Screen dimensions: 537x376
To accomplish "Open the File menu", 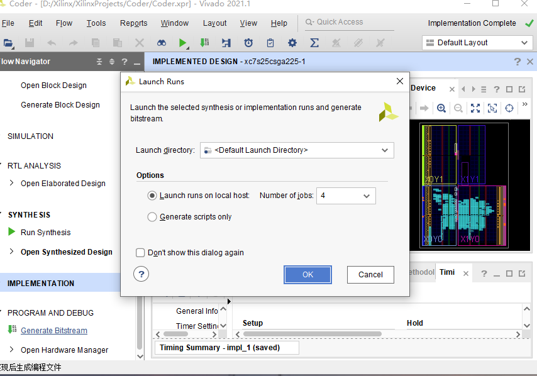I will coord(8,23).
